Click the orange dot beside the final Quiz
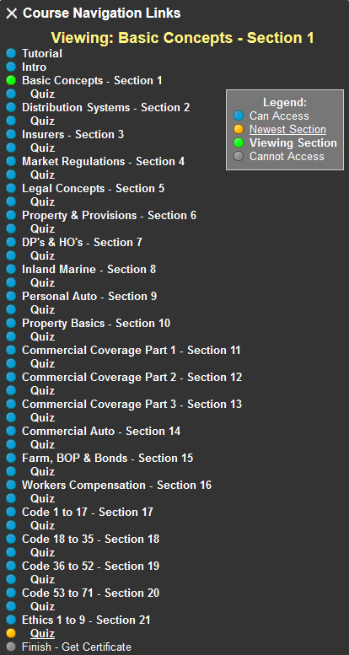Viewport: 349px width, 655px height. tap(11, 633)
